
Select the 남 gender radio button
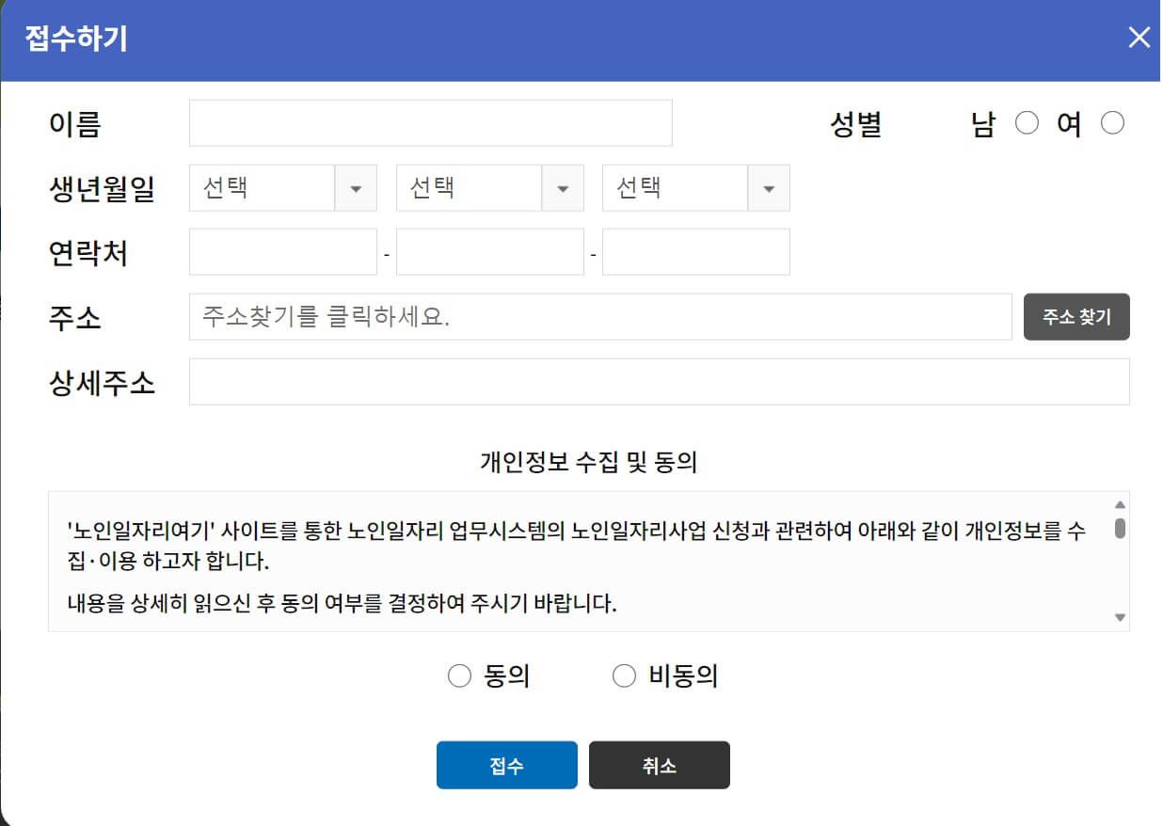pos(1027,122)
